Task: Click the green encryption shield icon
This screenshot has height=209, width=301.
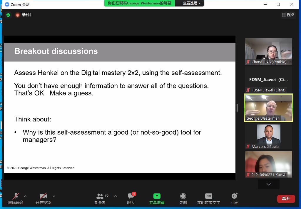Action: [8, 15]
